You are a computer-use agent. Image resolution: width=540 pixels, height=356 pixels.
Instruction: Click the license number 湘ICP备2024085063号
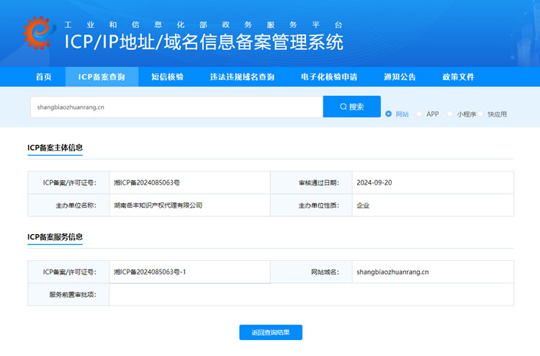147,182
